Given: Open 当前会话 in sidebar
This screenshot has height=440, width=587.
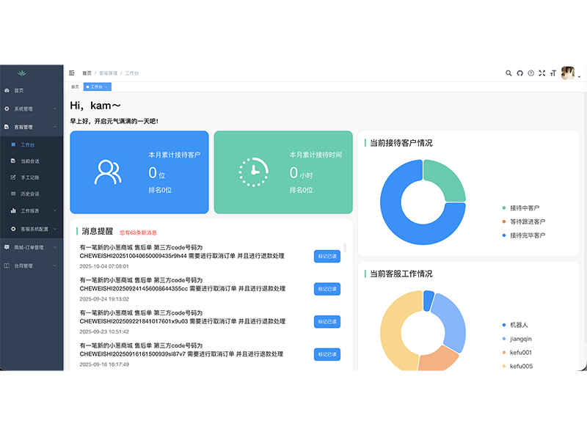Looking at the screenshot, I should [x=30, y=161].
